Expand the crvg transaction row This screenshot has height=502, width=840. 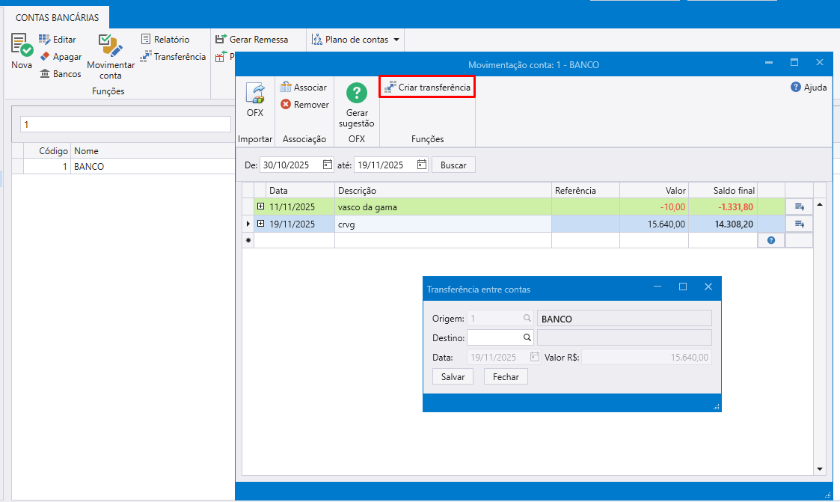(261, 224)
